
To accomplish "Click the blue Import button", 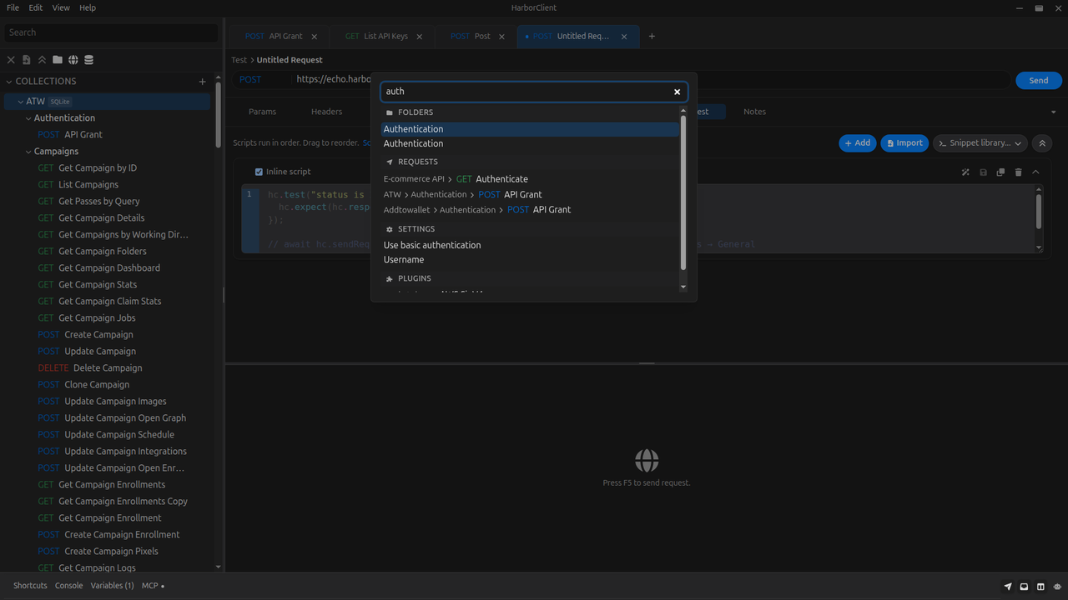I will pyautogui.click(x=904, y=143).
